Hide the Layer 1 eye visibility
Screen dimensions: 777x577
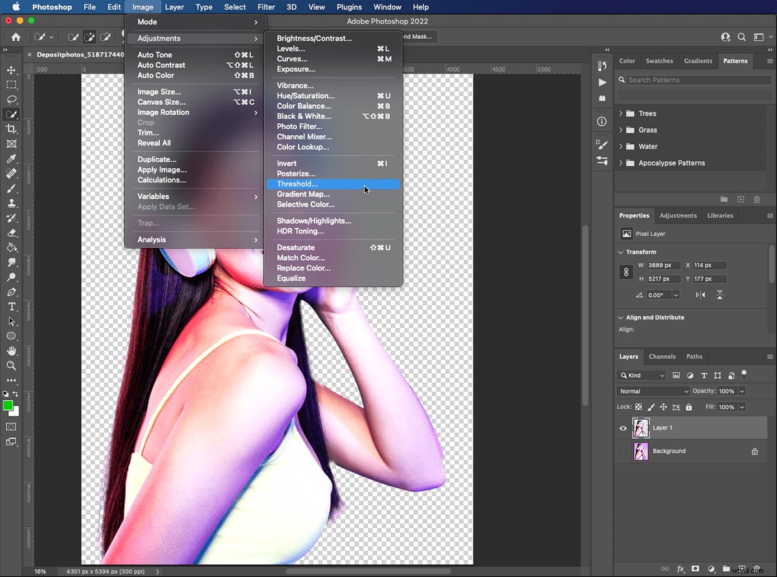[x=622, y=428]
